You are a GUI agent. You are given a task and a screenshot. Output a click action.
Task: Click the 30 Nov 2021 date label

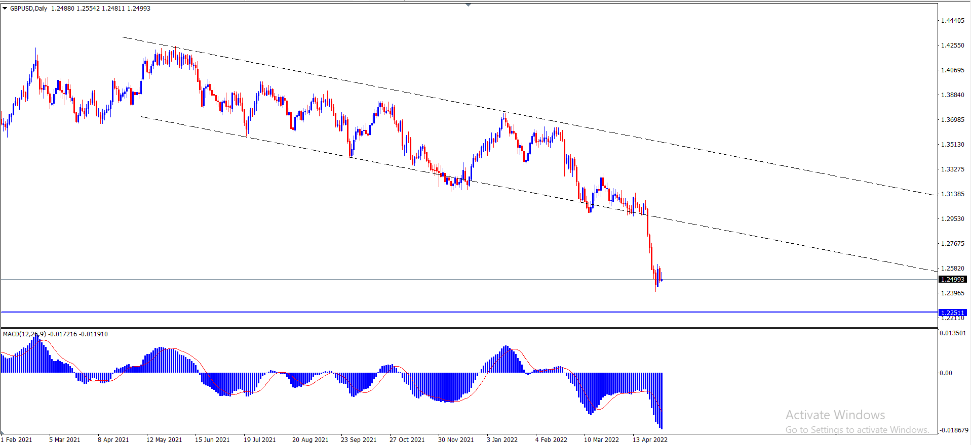pyautogui.click(x=456, y=440)
